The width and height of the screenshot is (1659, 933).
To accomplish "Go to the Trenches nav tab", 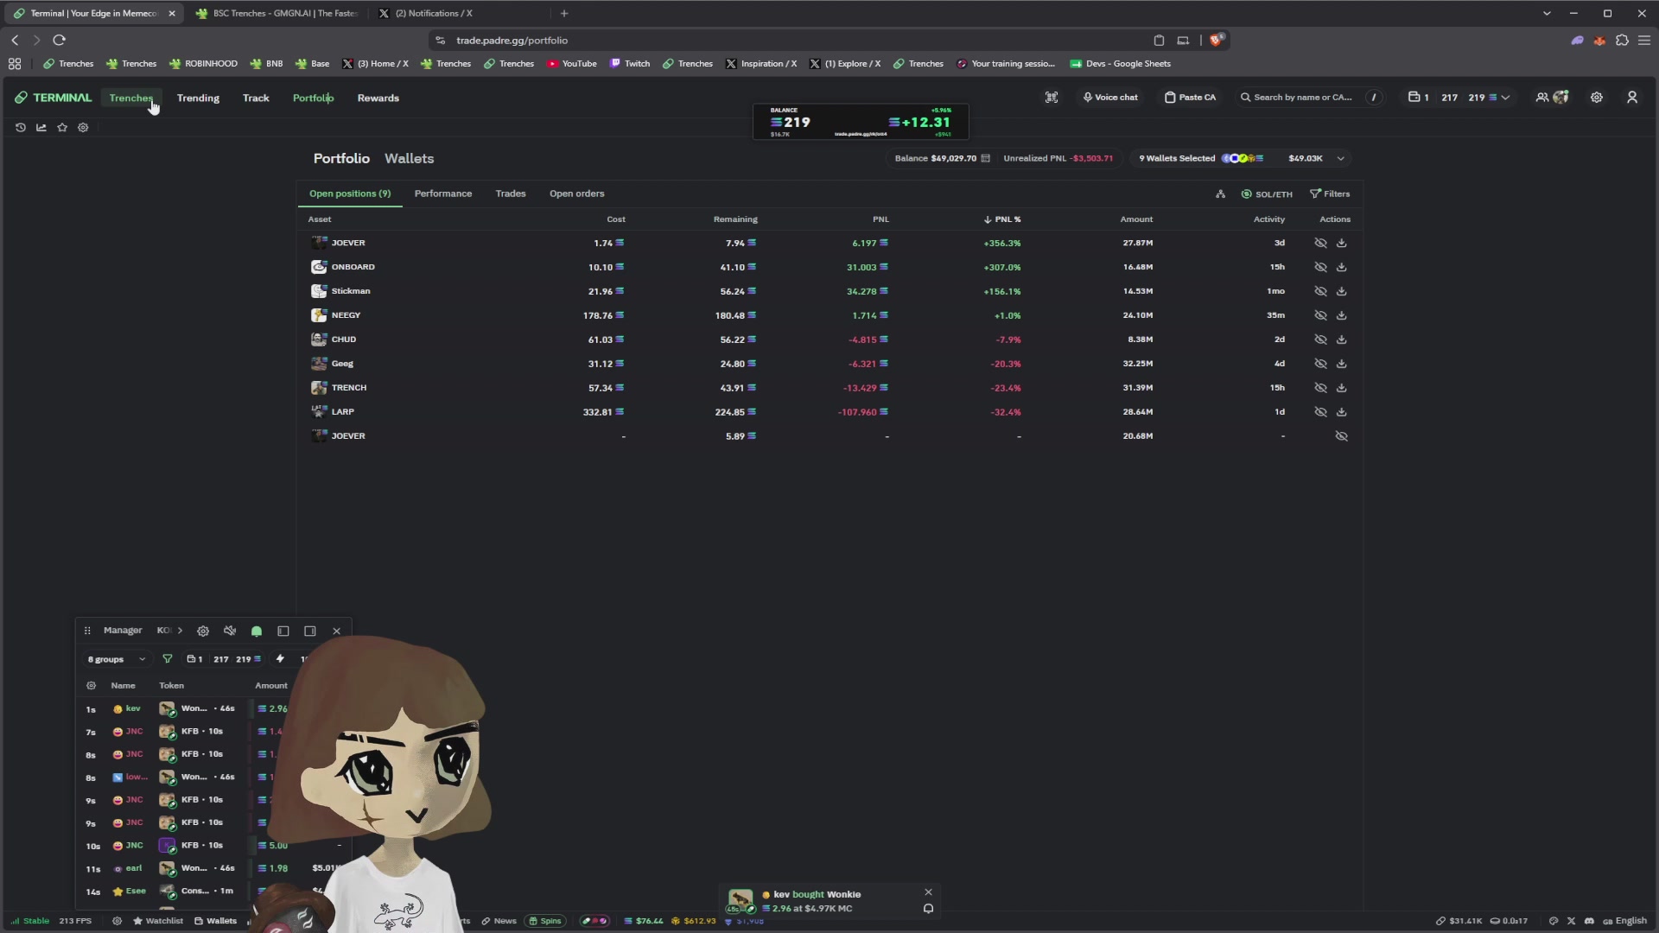I will point(130,98).
